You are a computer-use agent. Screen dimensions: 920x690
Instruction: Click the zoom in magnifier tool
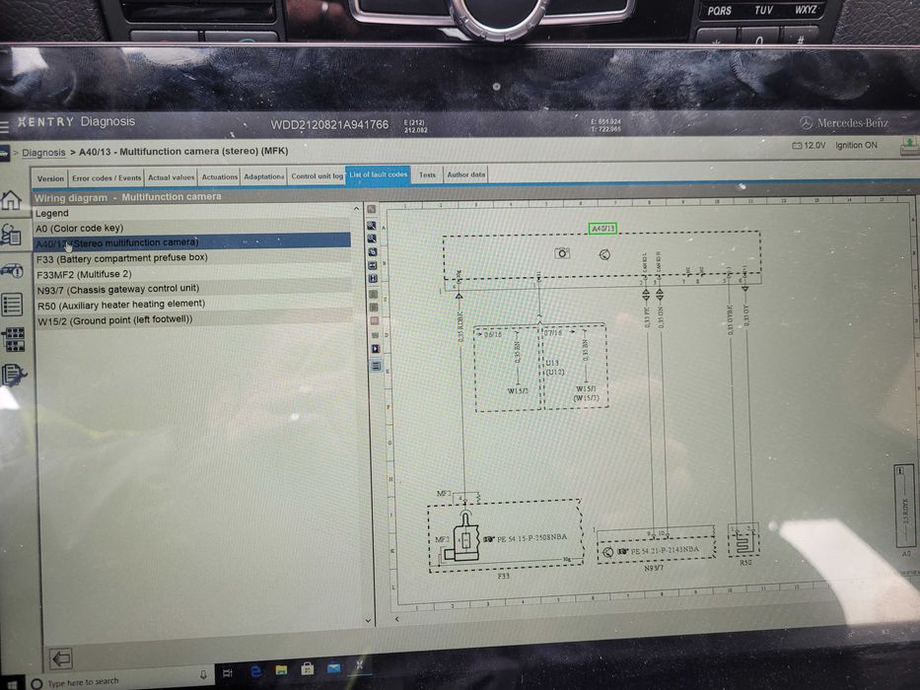click(372, 226)
